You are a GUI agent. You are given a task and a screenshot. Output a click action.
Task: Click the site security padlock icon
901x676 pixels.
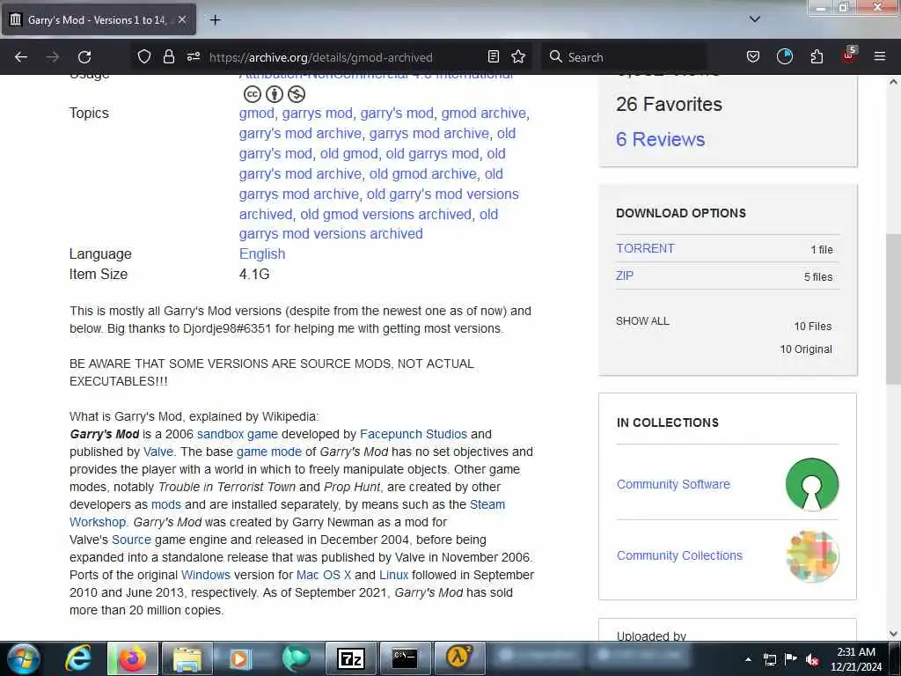click(168, 56)
